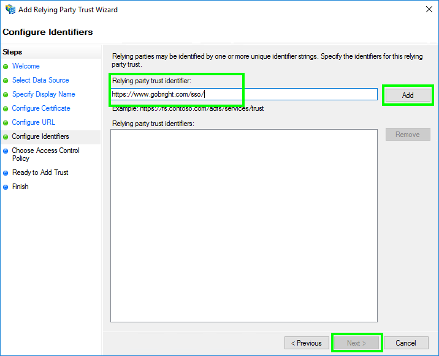The width and height of the screenshot is (439, 356).
Task: Click the Next button
Action: 356,343
